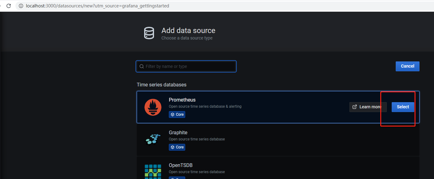Open Learn more for Prometheus
Image resolution: width=434 pixels, height=179 pixels.
click(368, 107)
